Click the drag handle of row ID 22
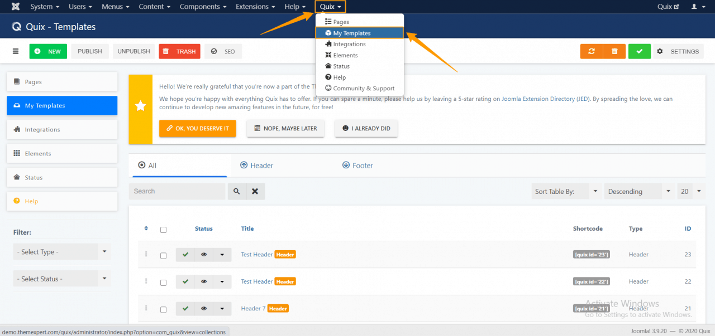This screenshot has height=336, width=715. (146, 281)
